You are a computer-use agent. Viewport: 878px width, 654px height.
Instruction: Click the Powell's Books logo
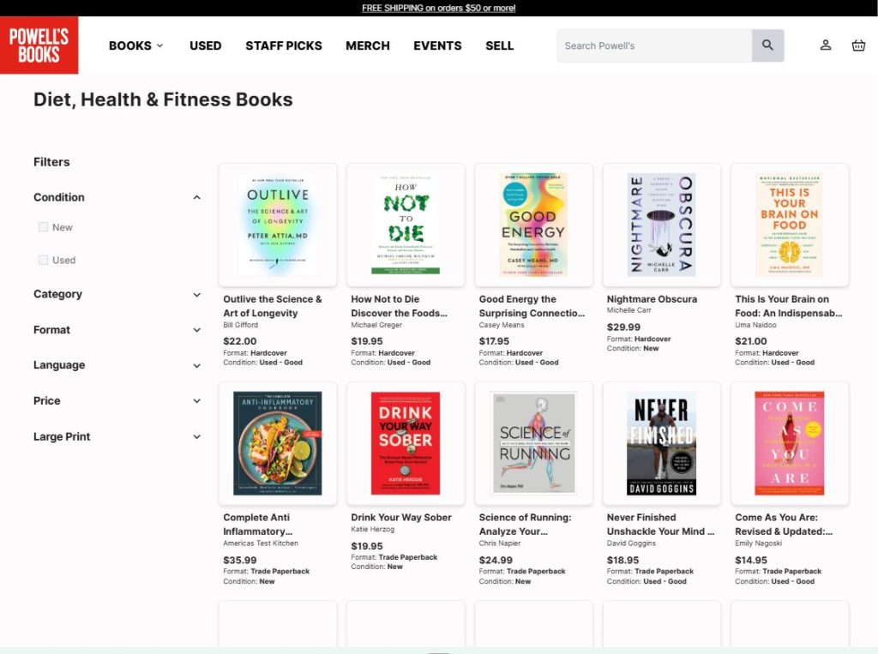click(x=39, y=45)
